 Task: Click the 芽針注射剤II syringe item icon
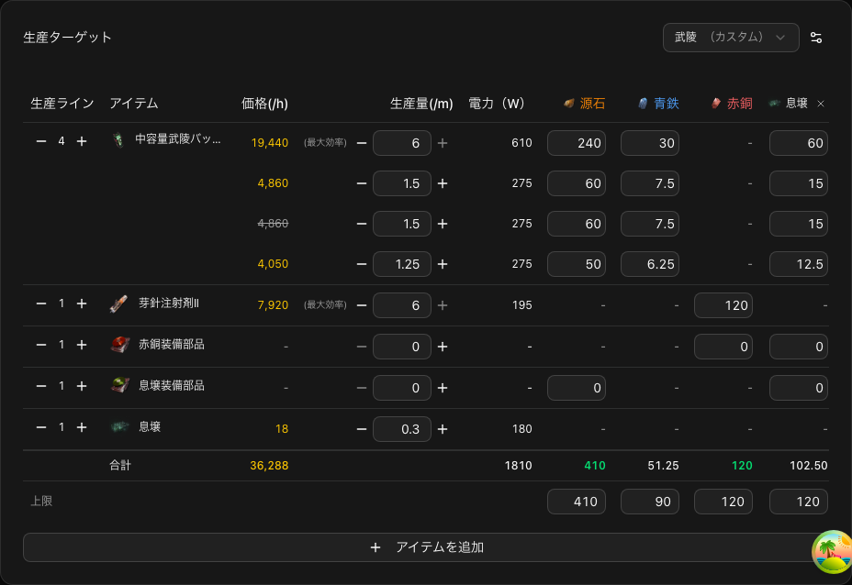coord(118,304)
